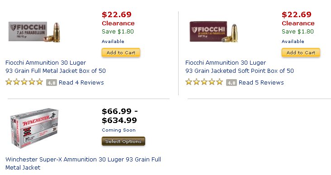Image resolution: width=331 pixels, height=175 pixels.
Task: Click Read 5 Reviews link
Action: pyautogui.click(x=261, y=83)
